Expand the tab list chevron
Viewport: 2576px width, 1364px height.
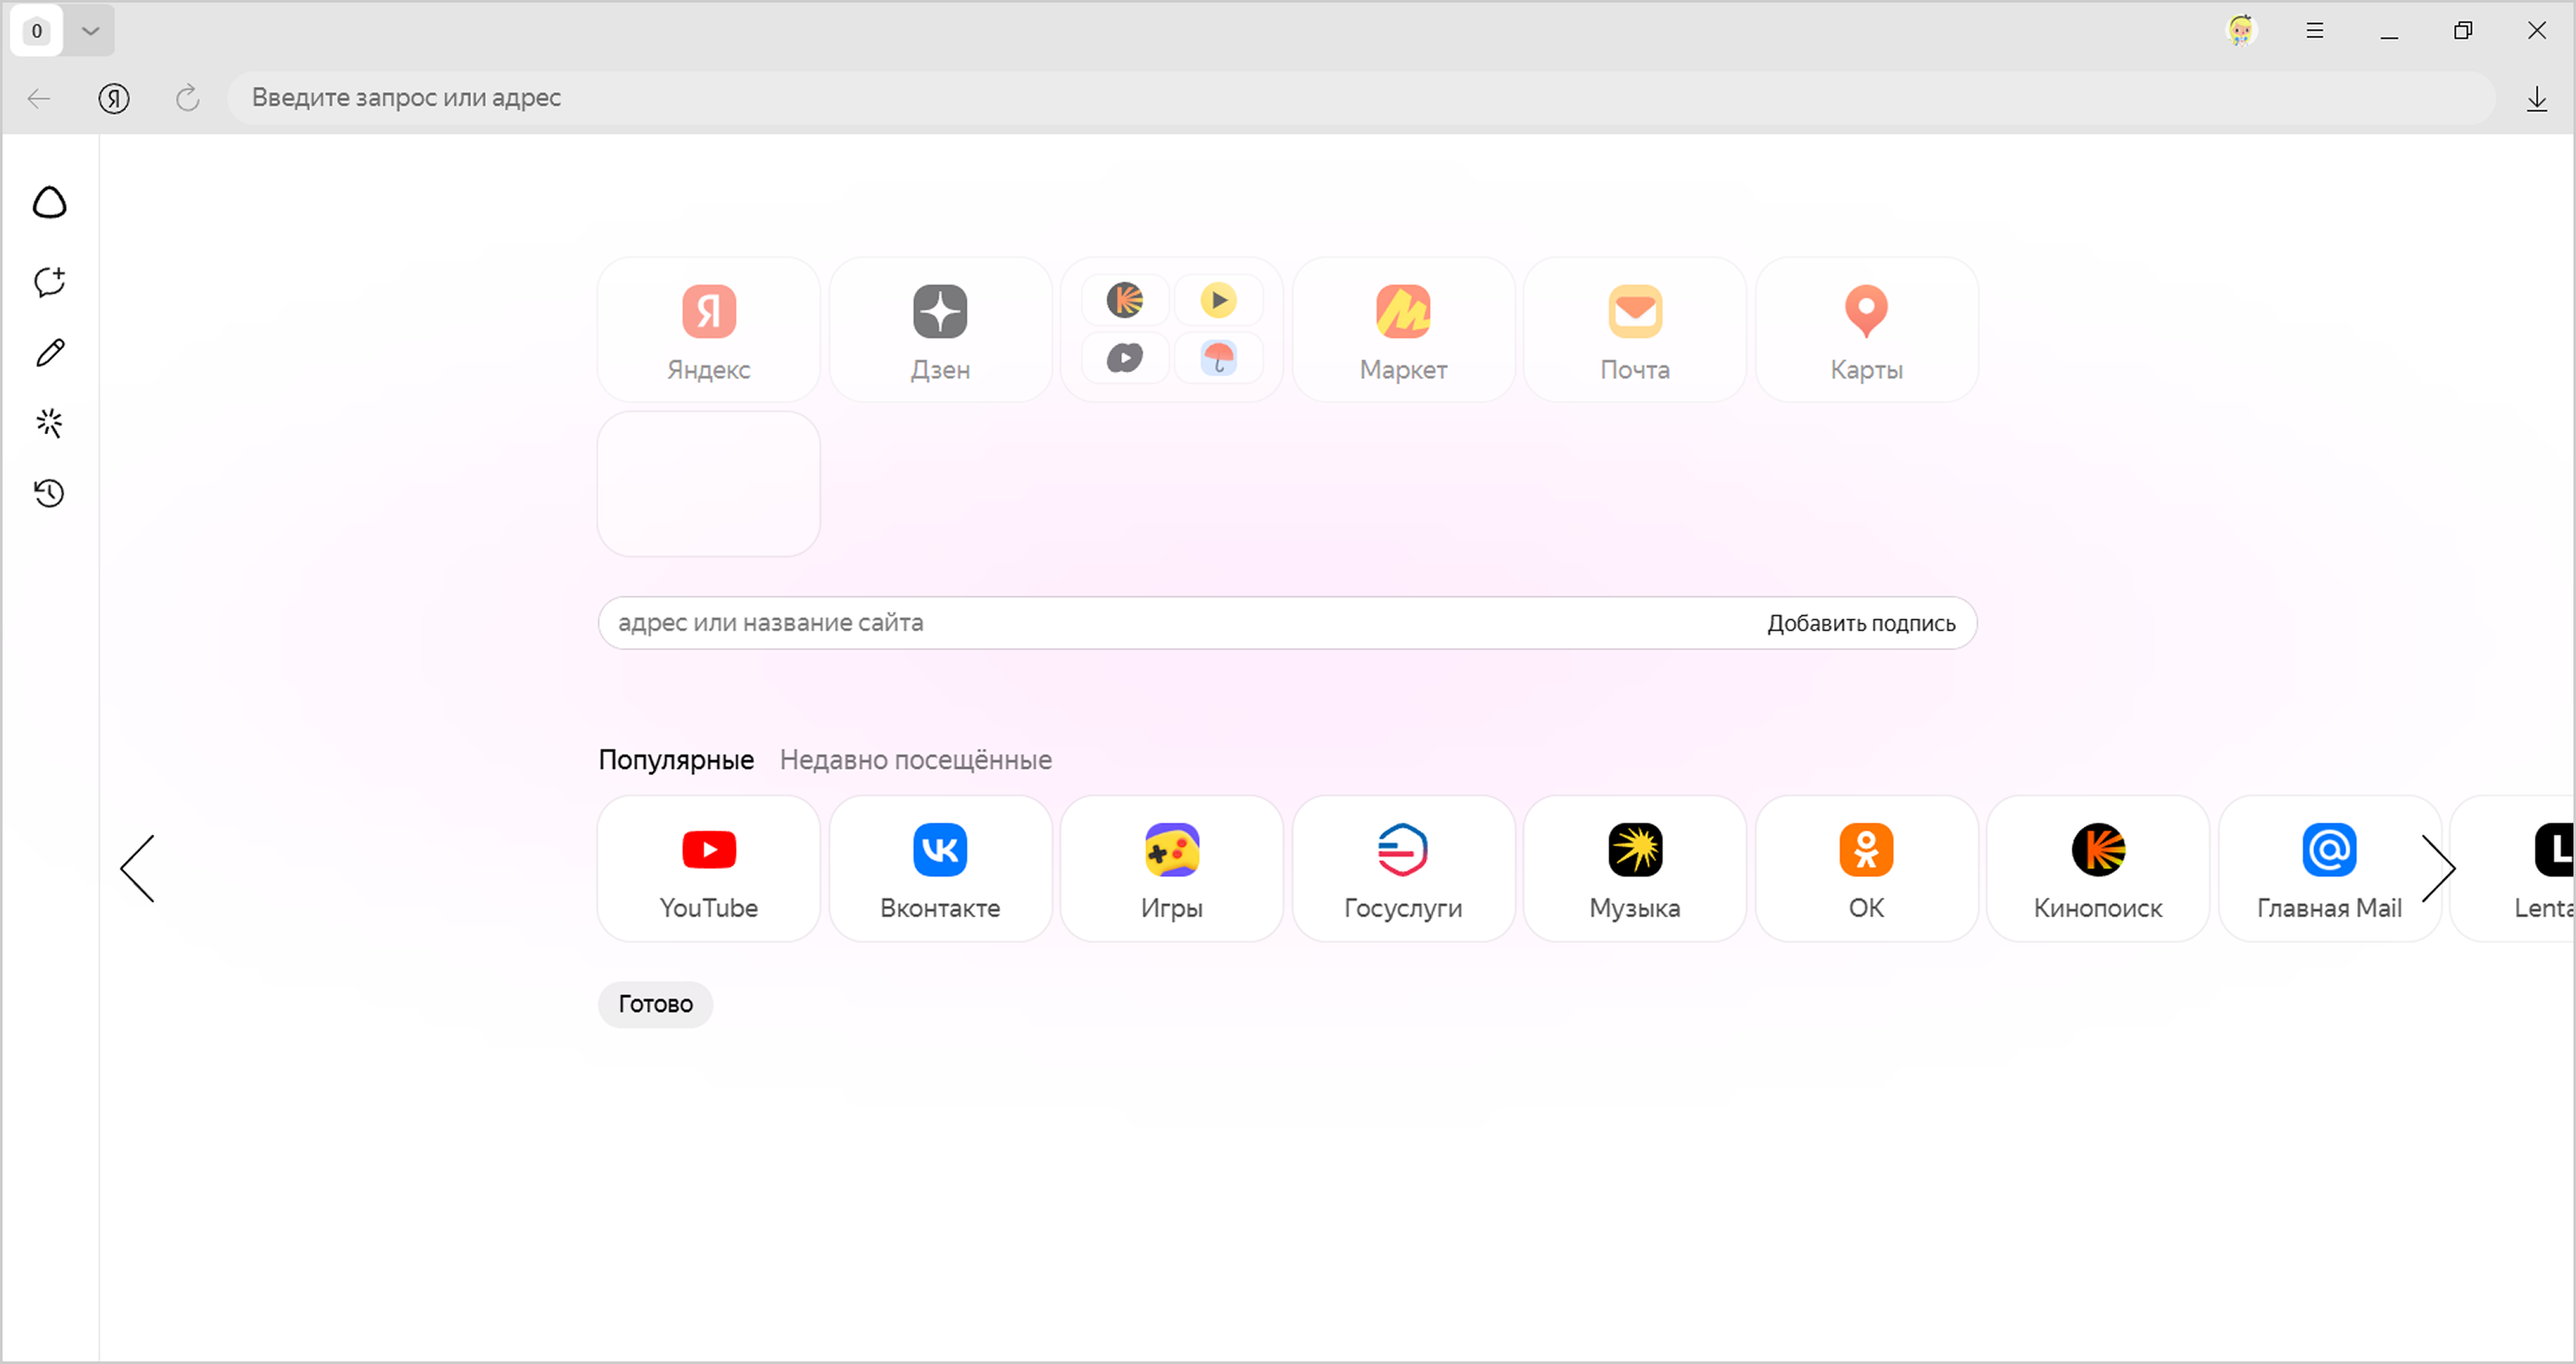pyautogui.click(x=91, y=31)
